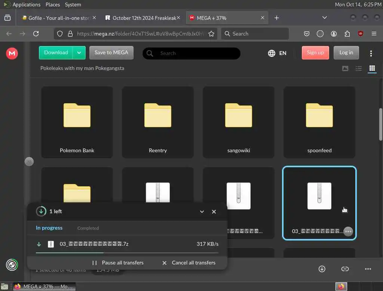Viewport: 383px width, 291px height.
Task: Open spoonfeed folder
Action: (319, 122)
